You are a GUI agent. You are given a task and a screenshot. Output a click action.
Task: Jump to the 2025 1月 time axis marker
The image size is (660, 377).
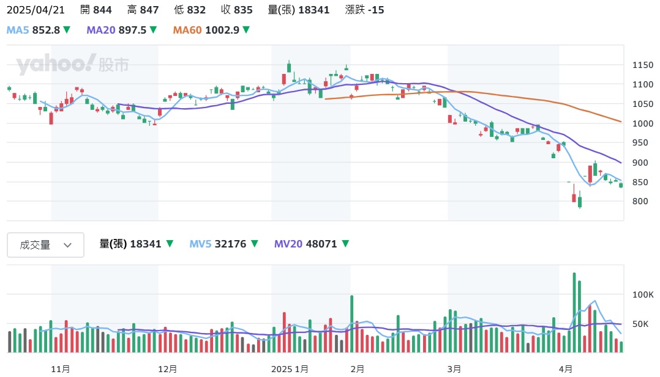pyautogui.click(x=290, y=369)
